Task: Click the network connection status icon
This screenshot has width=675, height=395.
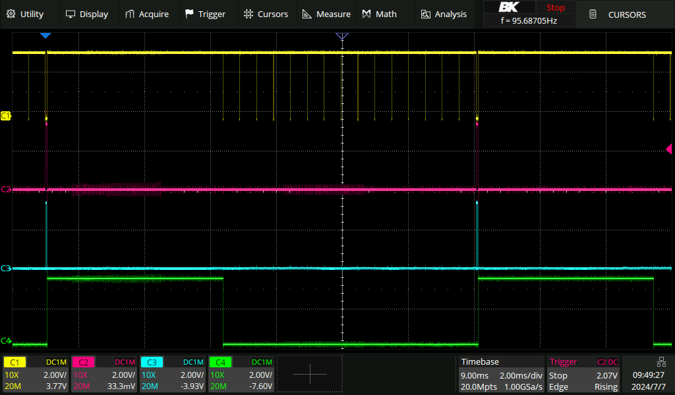Action: [x=661, y=361]
